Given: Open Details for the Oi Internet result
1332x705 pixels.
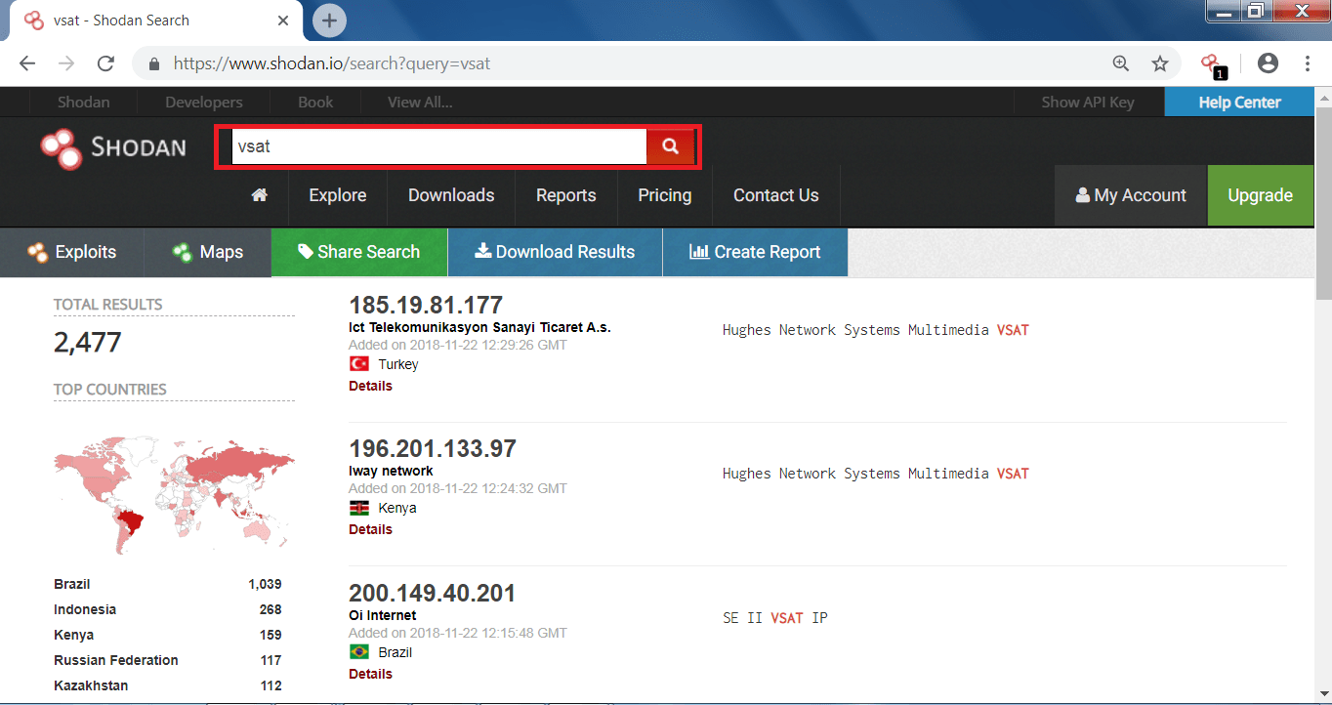Looking at the screenshot, I should tap(370, 674).
